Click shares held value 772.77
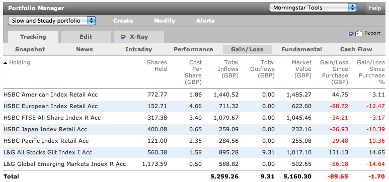Screen dimensions: 389x182 pyautogui.click(x=157, y=95)
